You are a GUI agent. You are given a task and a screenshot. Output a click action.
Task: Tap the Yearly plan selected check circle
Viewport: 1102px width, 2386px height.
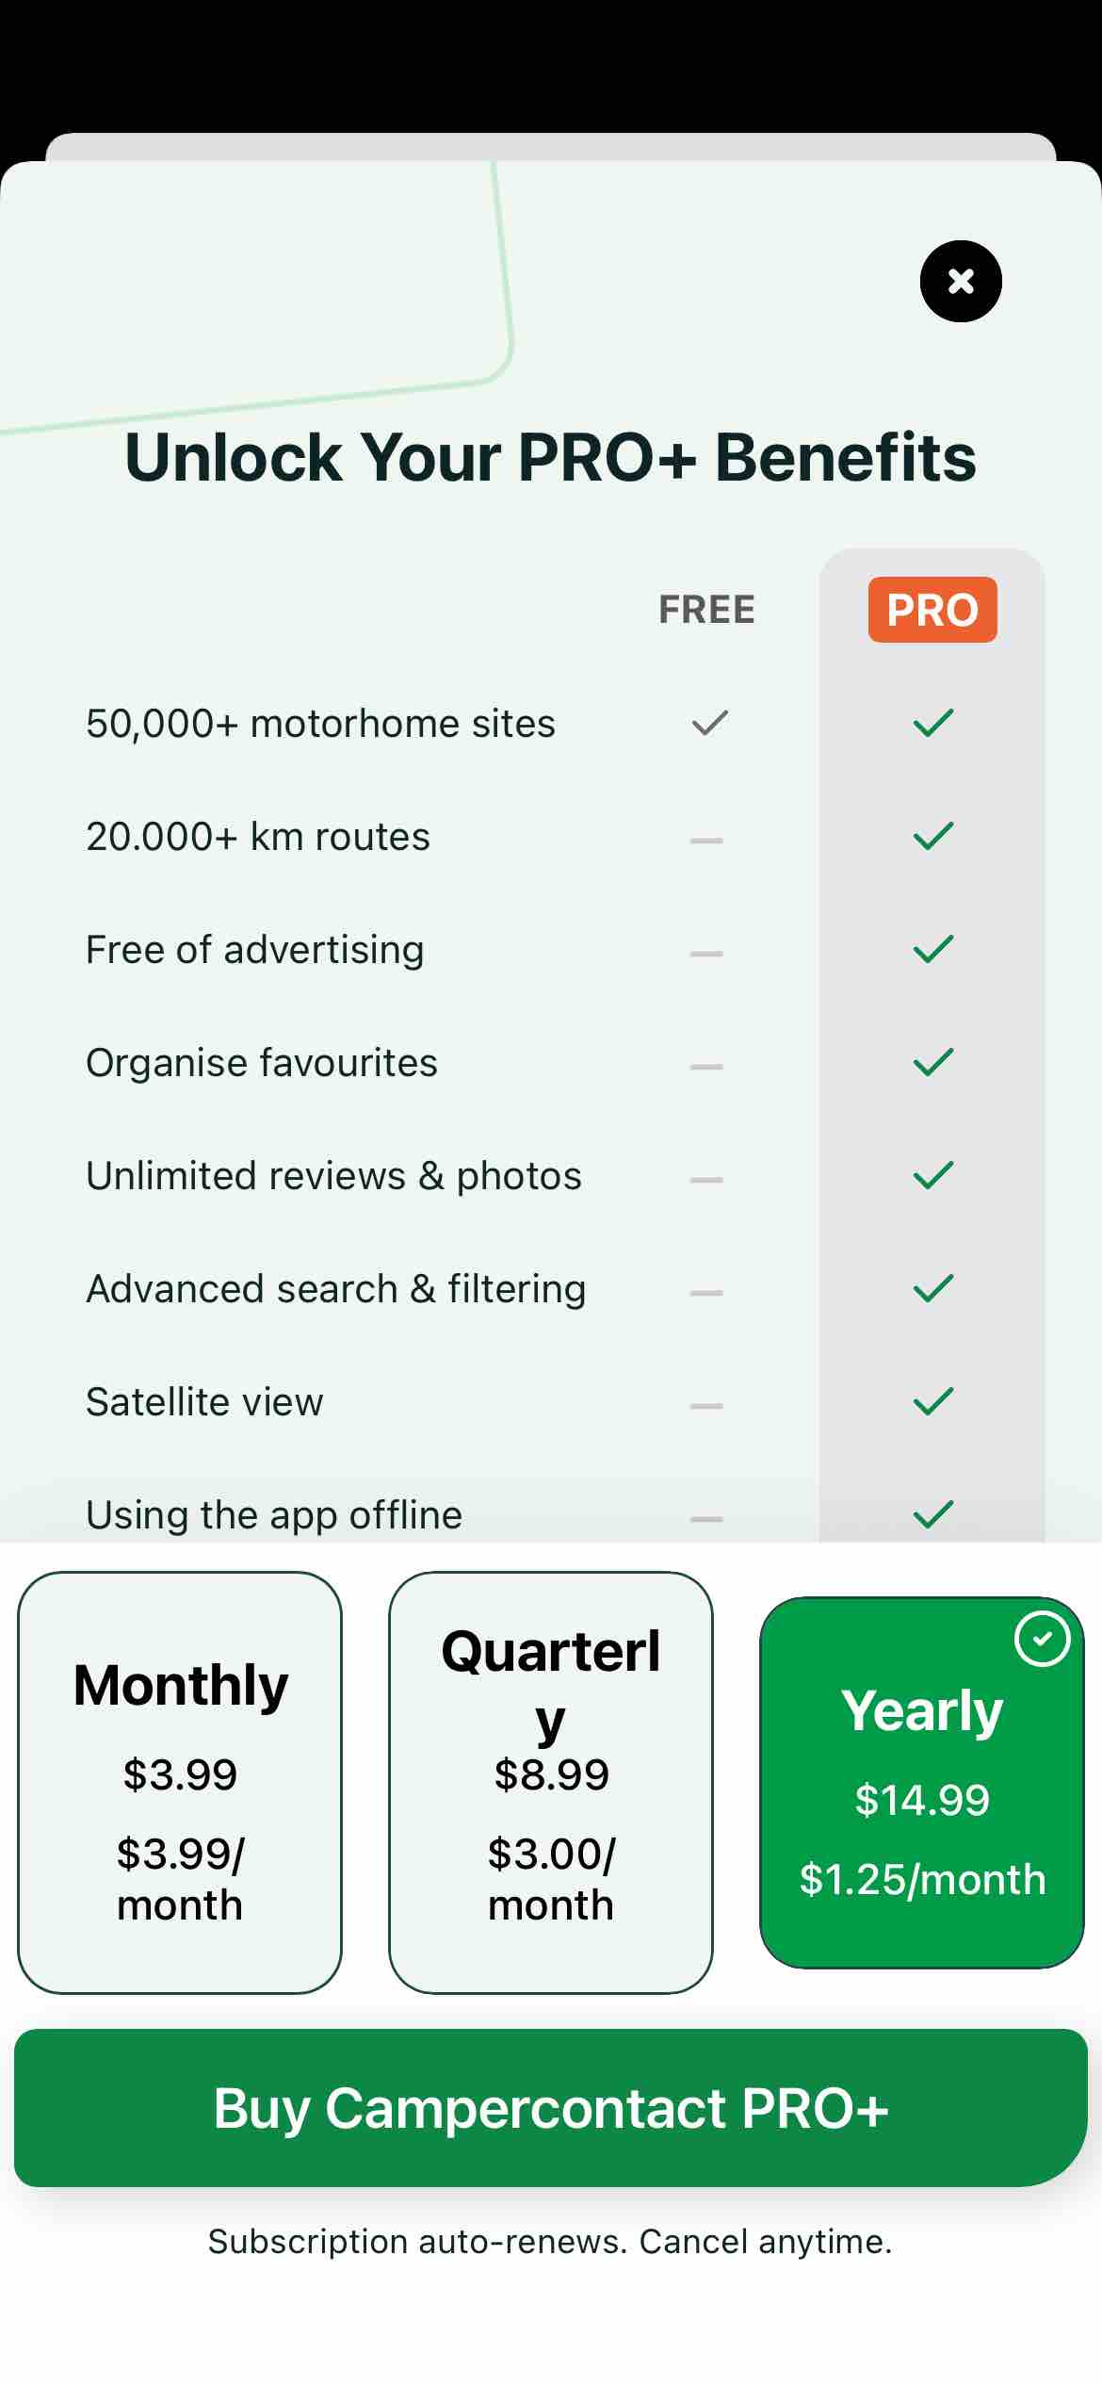1042,1640
